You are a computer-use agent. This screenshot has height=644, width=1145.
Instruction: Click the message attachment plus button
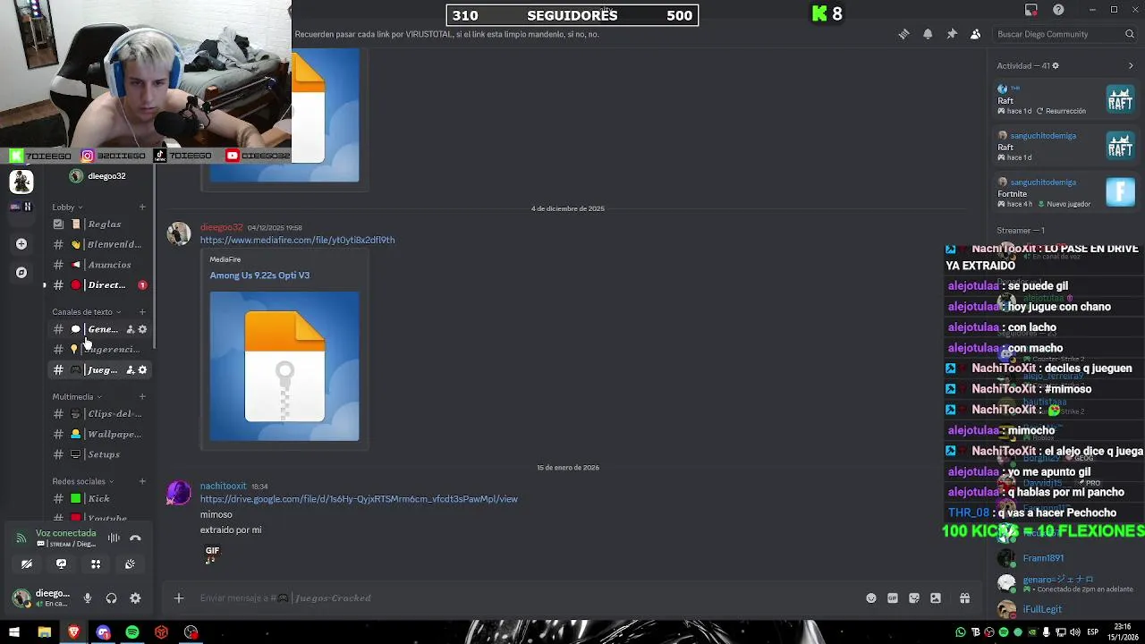(179, 598)
